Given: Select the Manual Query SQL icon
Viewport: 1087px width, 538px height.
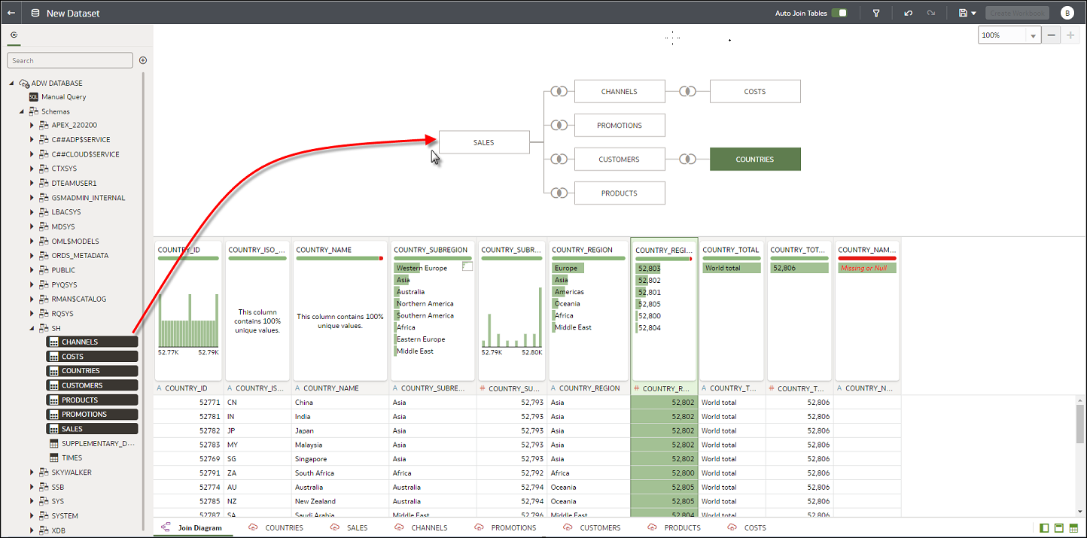Looking at the screenshot, I should coord(33,97).
